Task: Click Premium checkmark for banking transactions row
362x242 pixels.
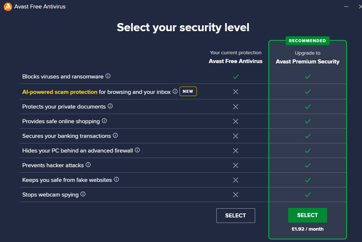Action: [x=308, y=136]
